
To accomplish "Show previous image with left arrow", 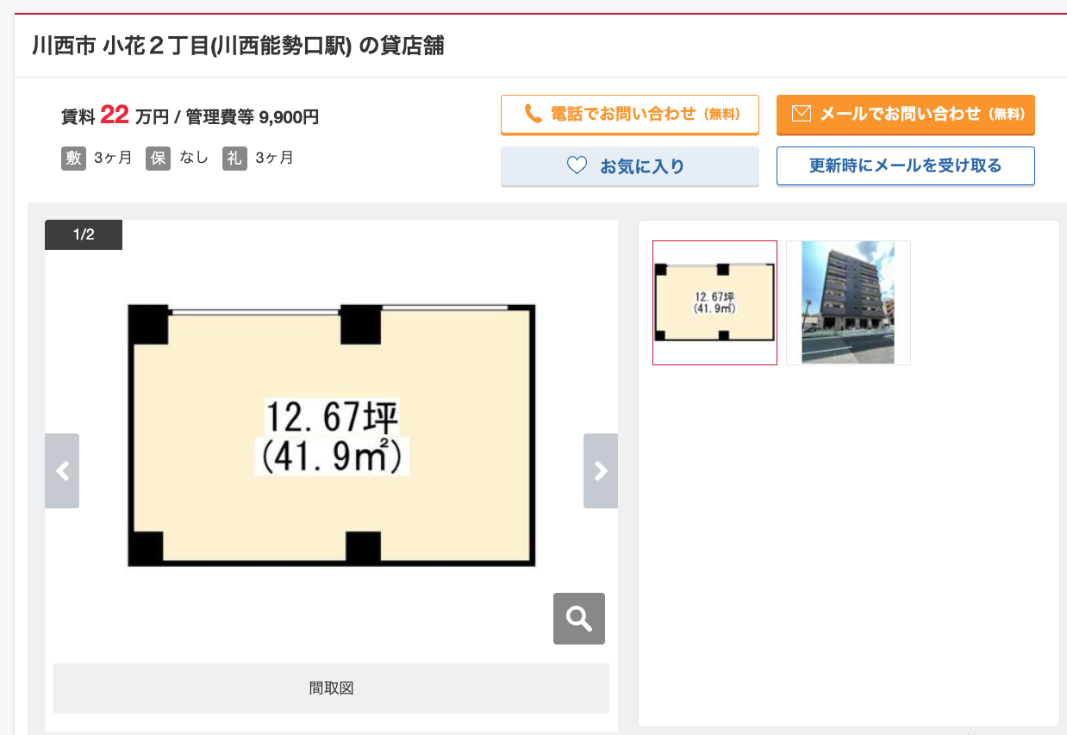I will pyautogui.click(x=62, y=470).
